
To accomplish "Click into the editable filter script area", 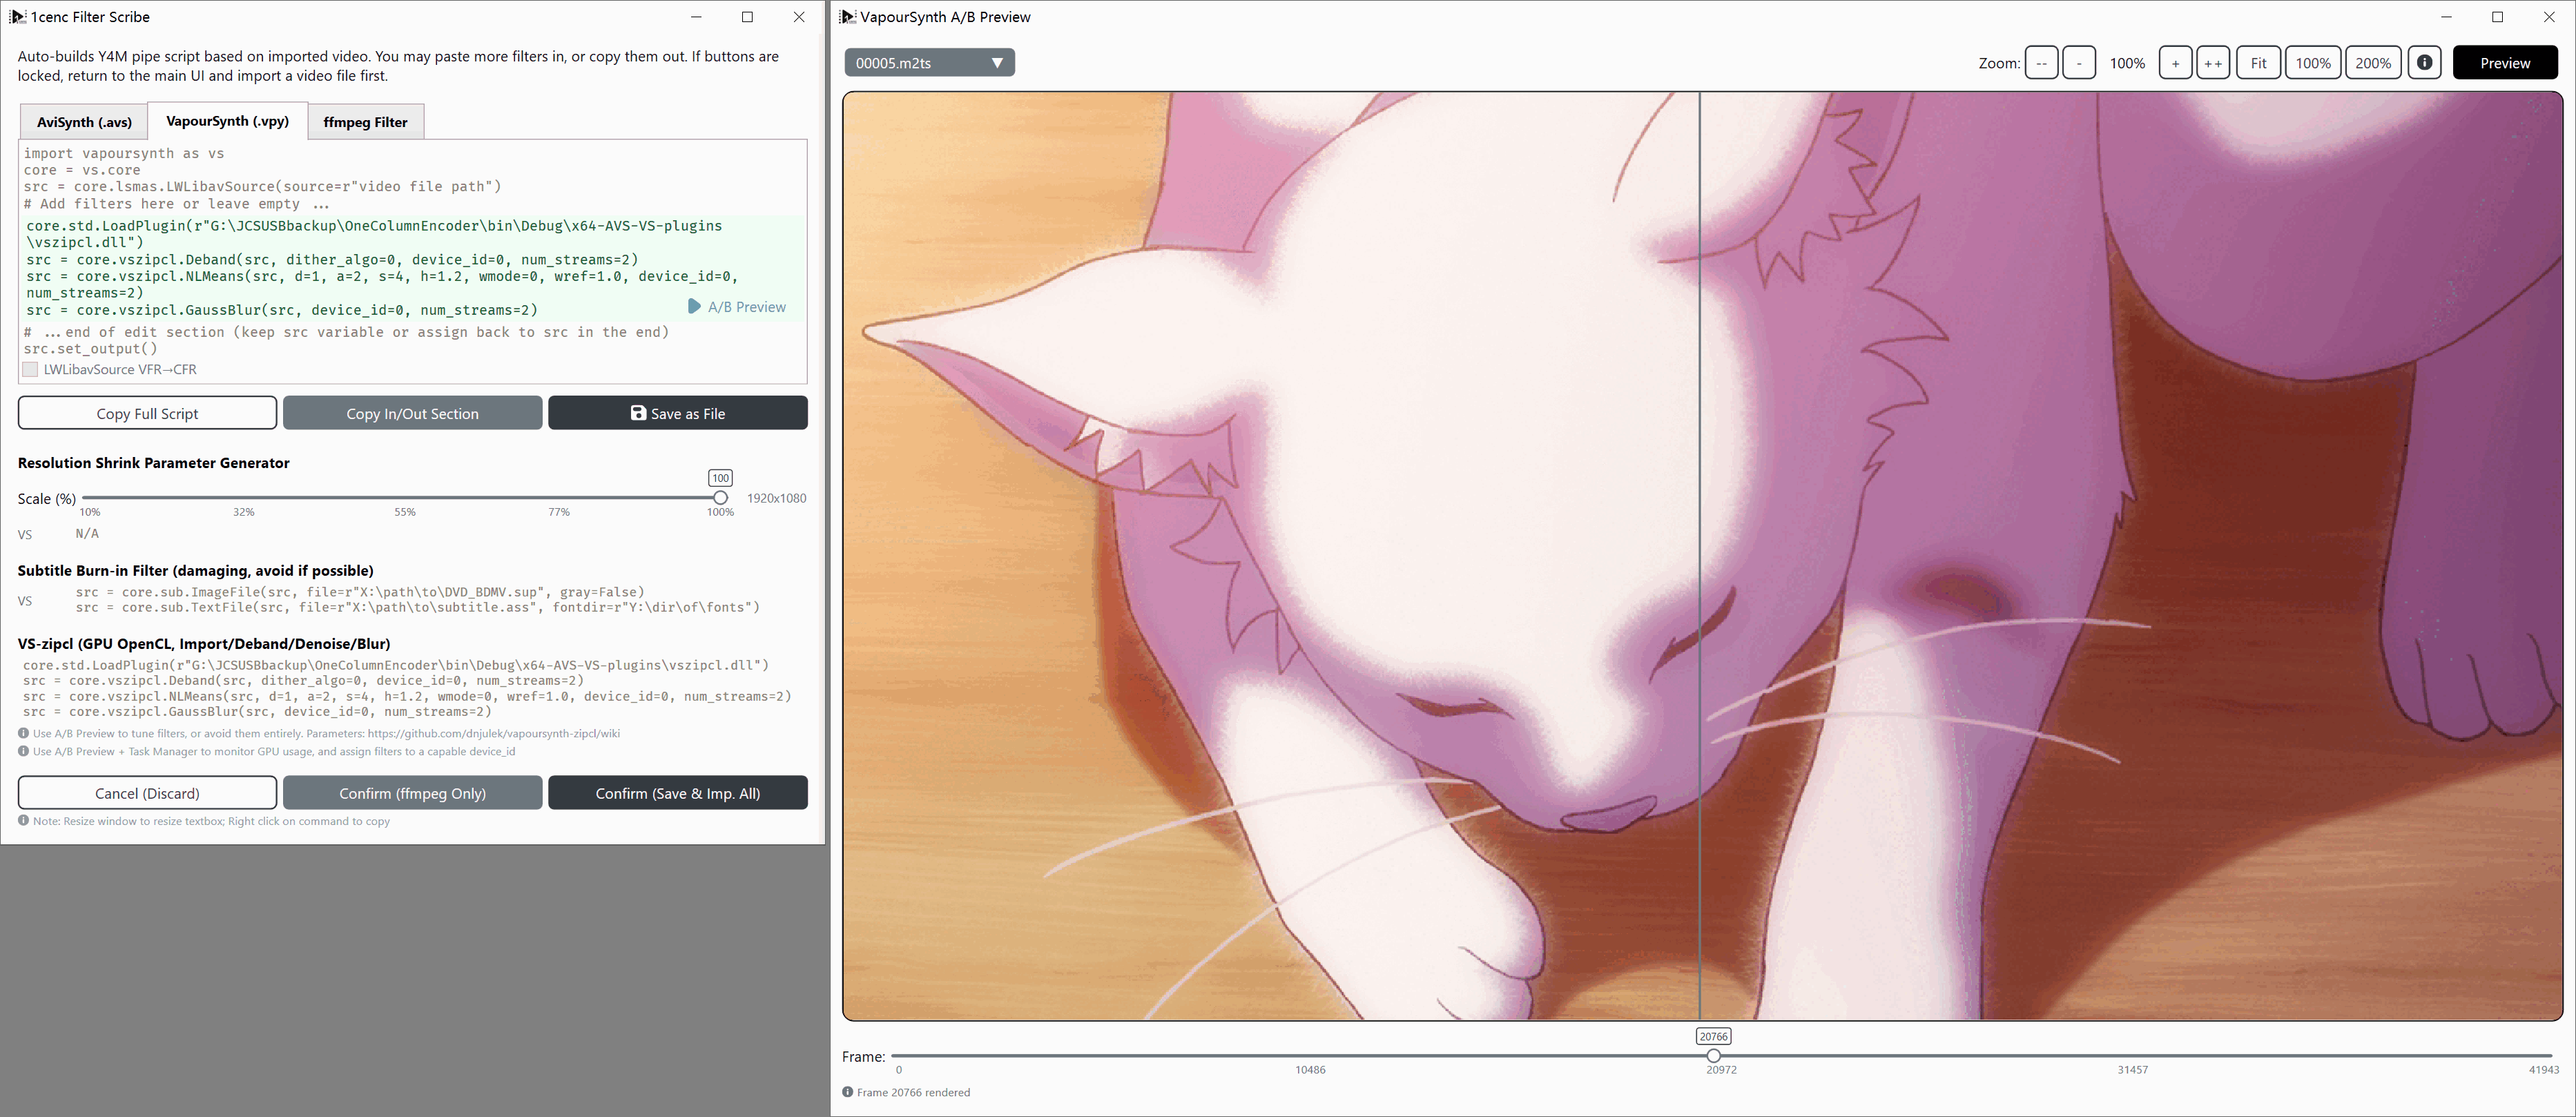I will pyautogui.click(x=414, y=268).
